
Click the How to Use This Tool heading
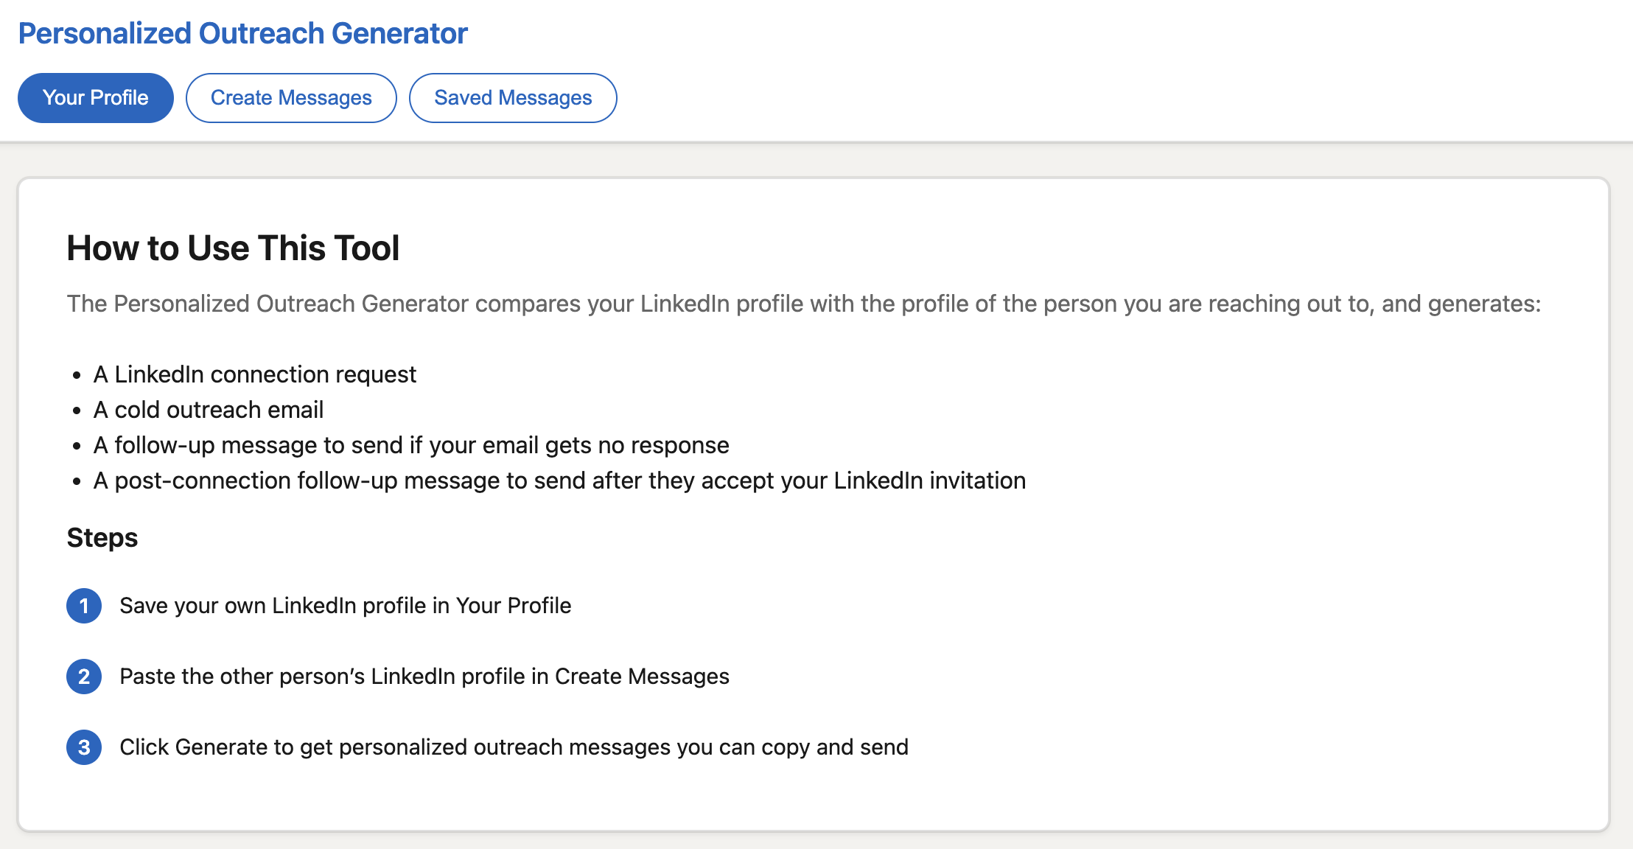click(233, 248)
